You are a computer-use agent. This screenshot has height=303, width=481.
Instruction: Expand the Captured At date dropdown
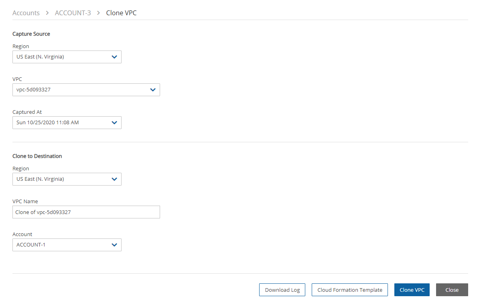[67, 123]
